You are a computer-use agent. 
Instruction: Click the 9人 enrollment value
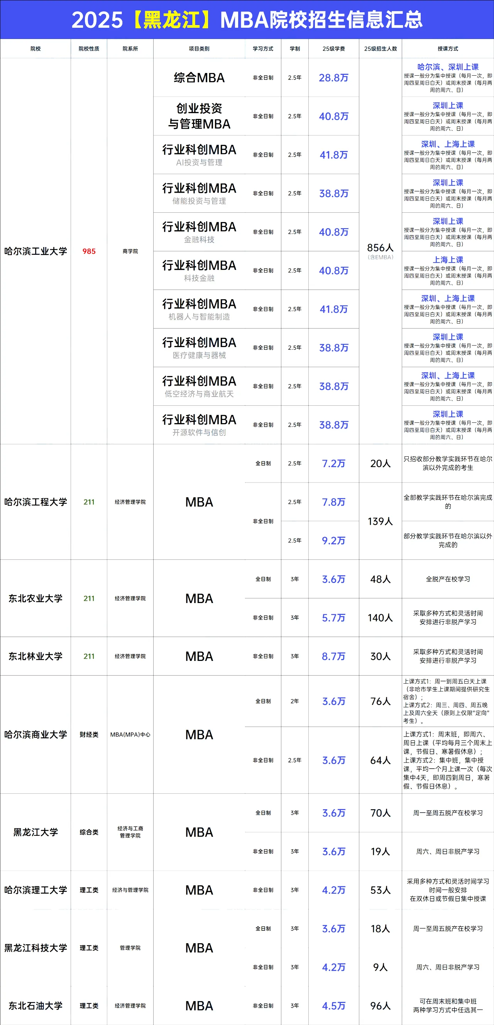(381, 967)
